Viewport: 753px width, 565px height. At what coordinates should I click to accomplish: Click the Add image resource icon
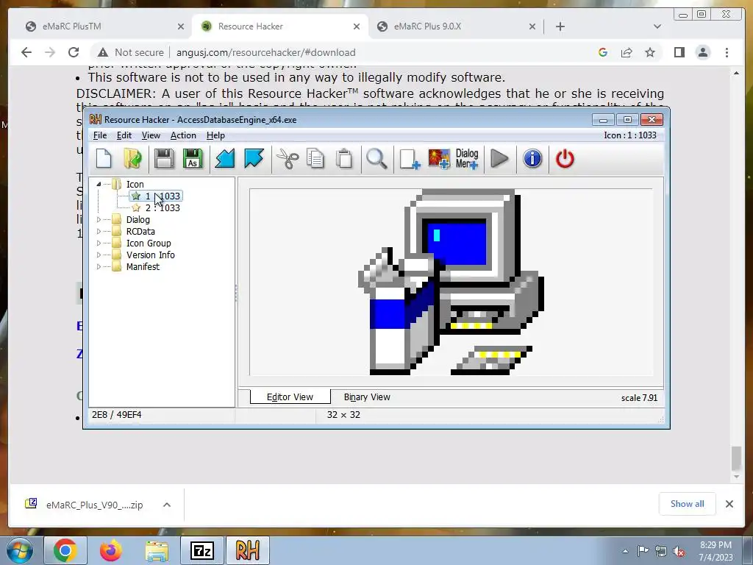tap(439, 159)
